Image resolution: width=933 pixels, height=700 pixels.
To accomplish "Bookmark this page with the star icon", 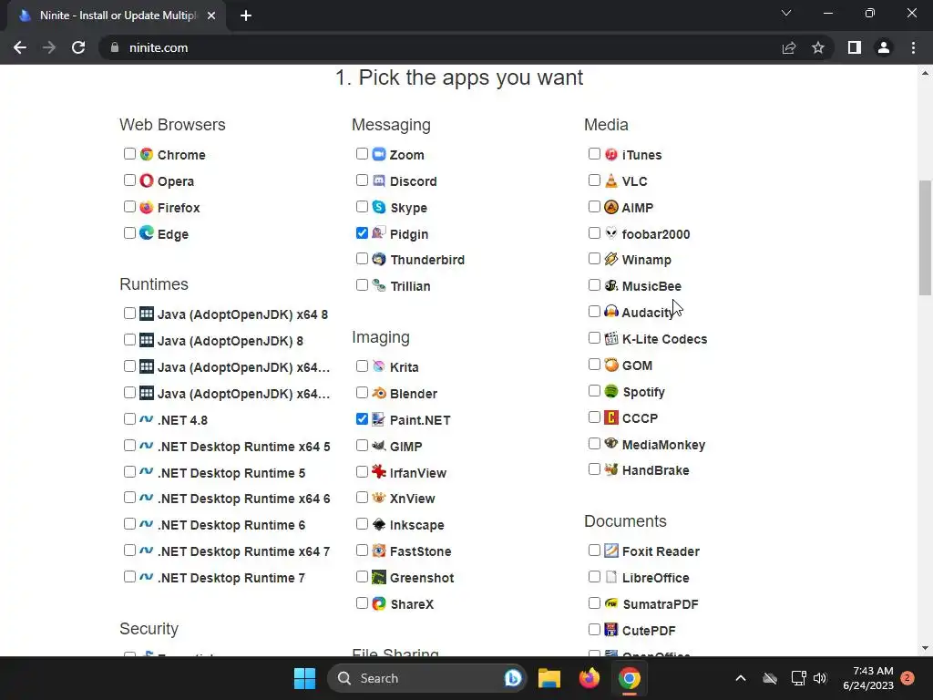I will click(x=818, y=47).
